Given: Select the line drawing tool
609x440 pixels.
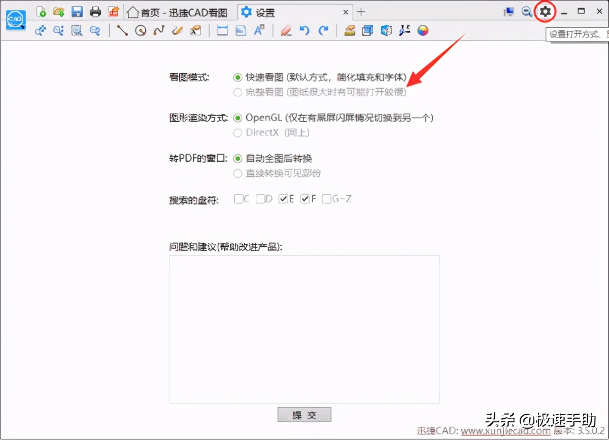Looking at the screenshot, I should pyautogui.click(x=122, y=30).
